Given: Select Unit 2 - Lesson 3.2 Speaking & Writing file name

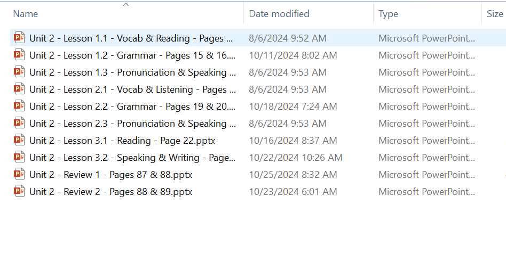Looking at the screenshot, I should (x=132, y=157).
